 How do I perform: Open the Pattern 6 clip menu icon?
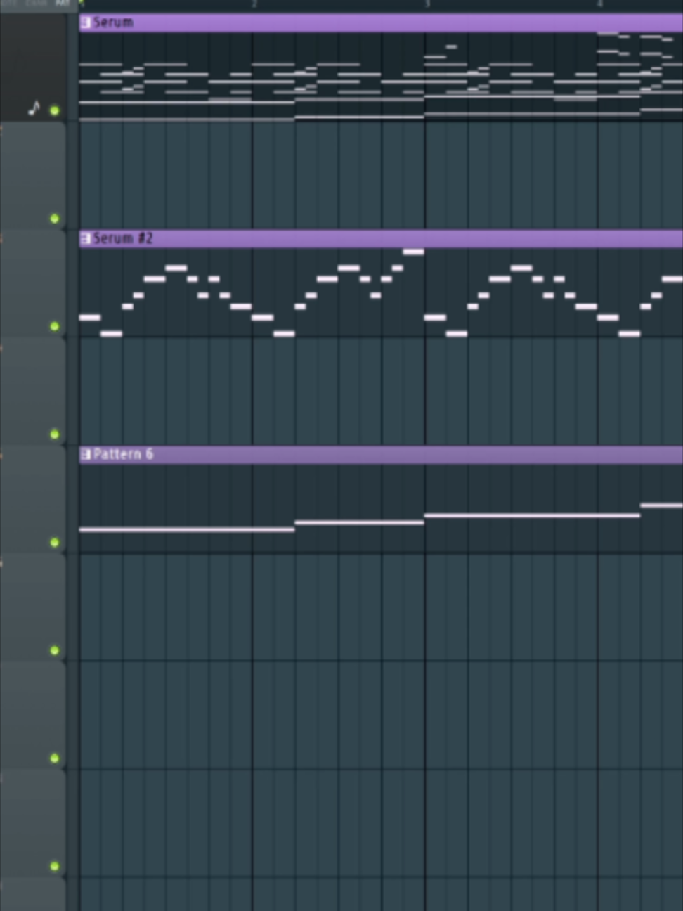86,455
